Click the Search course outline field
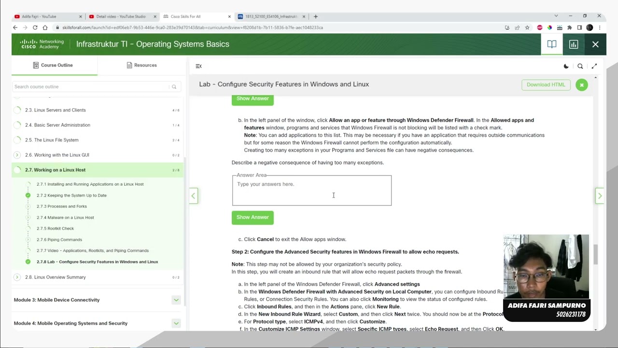The image size is (618, 348). 96,87
